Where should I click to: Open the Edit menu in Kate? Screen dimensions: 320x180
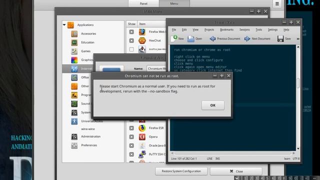click(184, 30)
